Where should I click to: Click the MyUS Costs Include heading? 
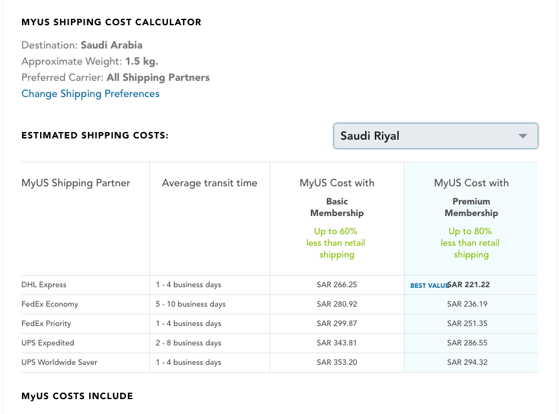(77, 396)
